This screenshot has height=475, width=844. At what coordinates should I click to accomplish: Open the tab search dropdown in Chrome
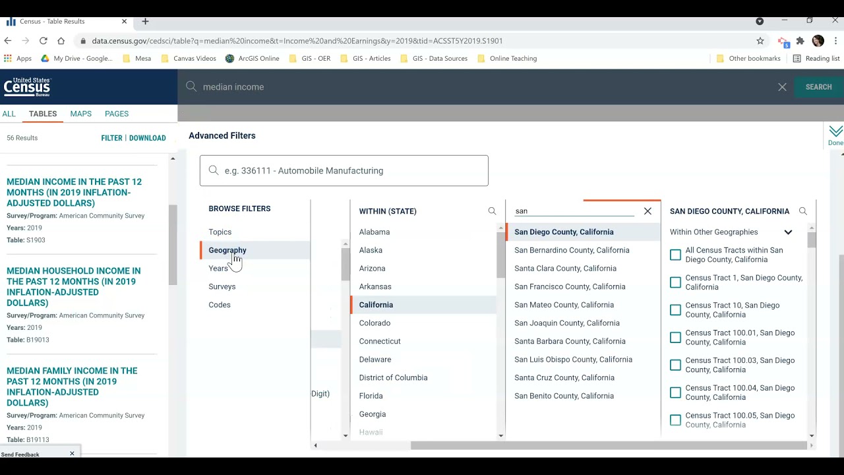[760, 21]
